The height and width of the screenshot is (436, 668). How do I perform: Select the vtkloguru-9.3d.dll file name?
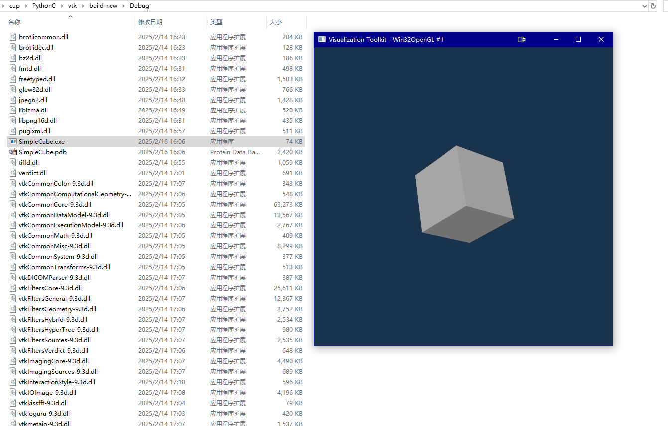[44, 413]
